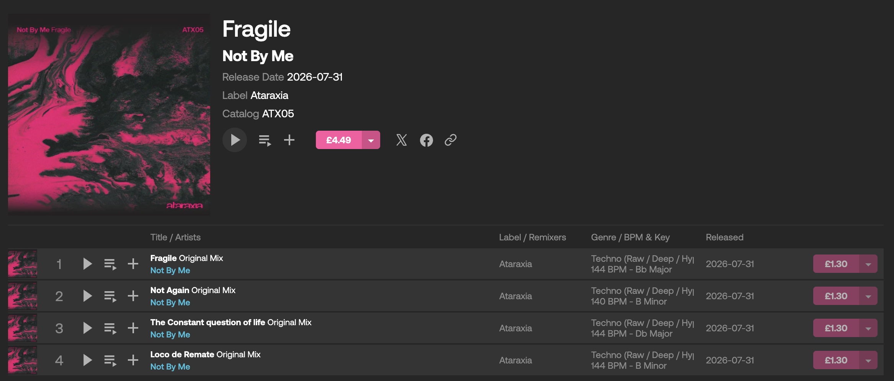Share release on X

coord(401,140)
